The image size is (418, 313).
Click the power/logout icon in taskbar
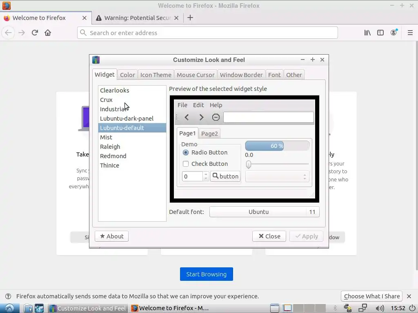tap(412, 308)
